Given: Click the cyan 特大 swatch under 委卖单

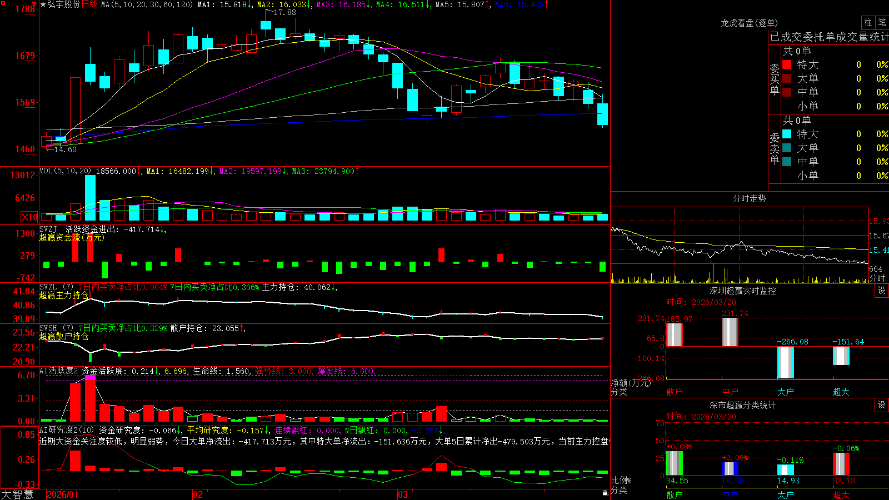Looking at the screenshot, I should click(x=787, y=134).
